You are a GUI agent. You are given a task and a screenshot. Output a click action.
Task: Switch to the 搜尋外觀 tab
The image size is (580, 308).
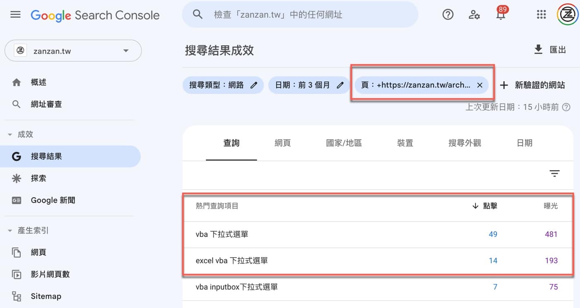[x=465, y=143]
